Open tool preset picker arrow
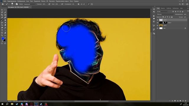This screenshot has height=106, width=189. (9, 4)
